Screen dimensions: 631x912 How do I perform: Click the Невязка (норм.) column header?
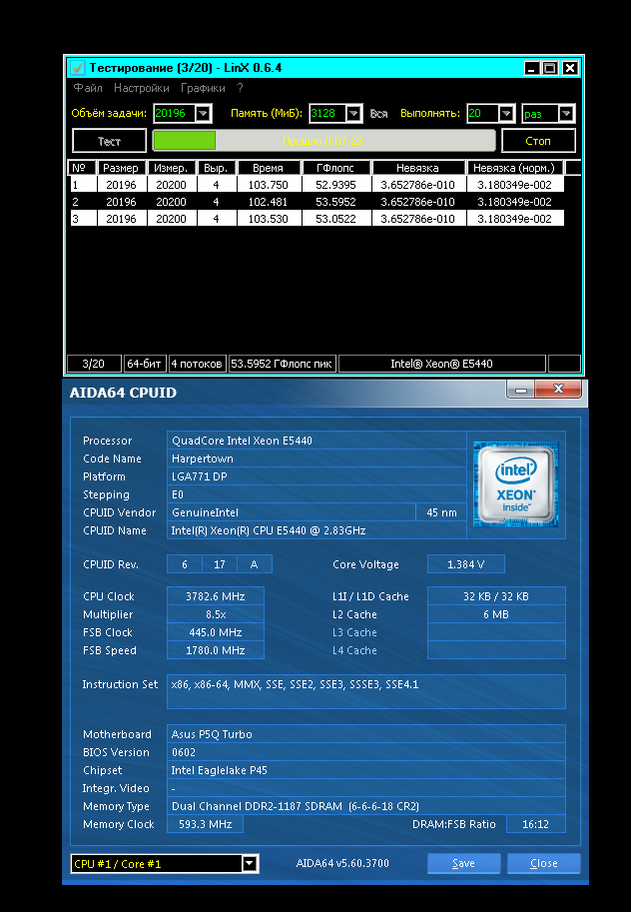click(514, 168)
